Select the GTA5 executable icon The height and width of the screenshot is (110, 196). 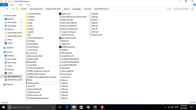(27, 80)
